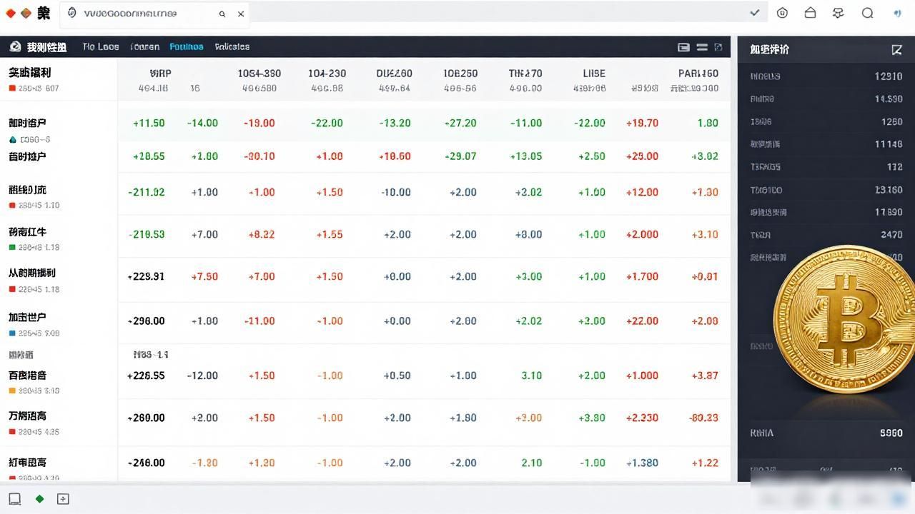Select the "5960" value in right panel

[x=891, y=433]
